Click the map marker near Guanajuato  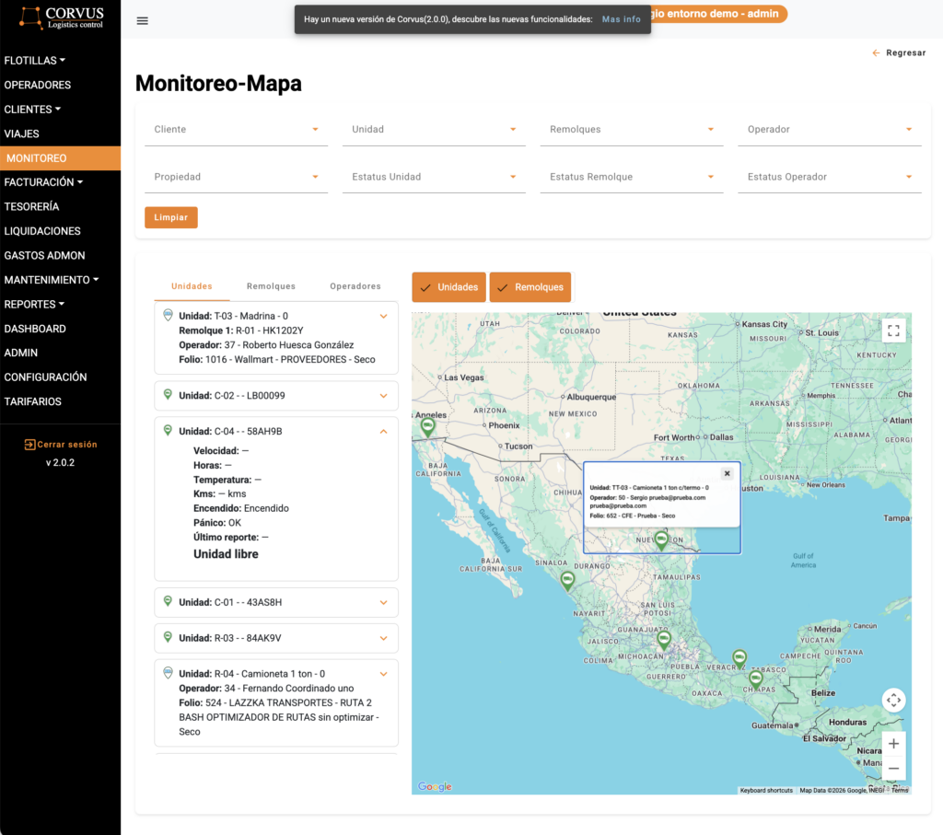[x=663, y=640]
